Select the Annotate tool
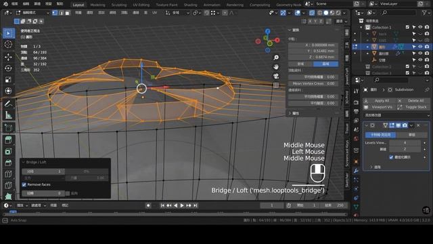This screenshot has height=244, width=433. pyautogui.click(x=8, y=104)
